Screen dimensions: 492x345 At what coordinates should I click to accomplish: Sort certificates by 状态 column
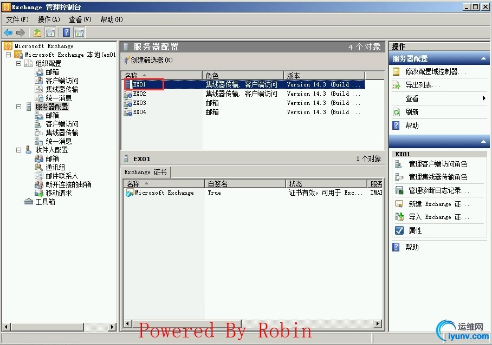pos(326,184)
